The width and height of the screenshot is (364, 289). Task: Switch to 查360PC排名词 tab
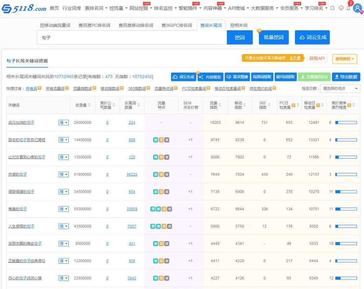(177, 25)
